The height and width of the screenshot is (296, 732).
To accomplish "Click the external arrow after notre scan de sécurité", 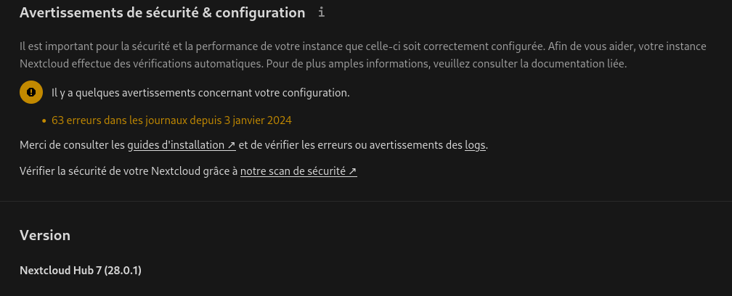I will tap(352, 171).
